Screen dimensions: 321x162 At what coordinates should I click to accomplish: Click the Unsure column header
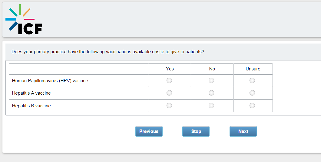(x=253, y=69)
